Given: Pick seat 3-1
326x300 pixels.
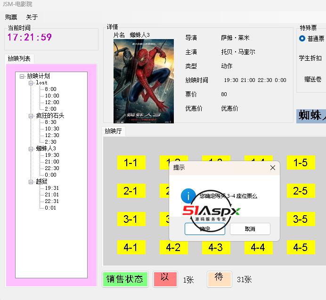Looking at the screenshot, I should pyautogui.click(x=131, y=219).
